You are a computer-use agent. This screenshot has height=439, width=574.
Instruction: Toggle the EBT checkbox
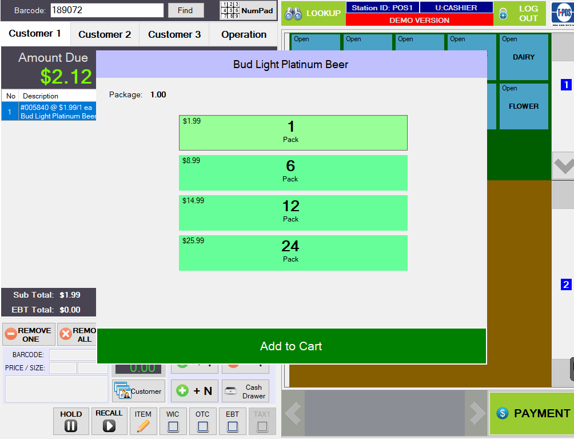[x=233, y=426]
